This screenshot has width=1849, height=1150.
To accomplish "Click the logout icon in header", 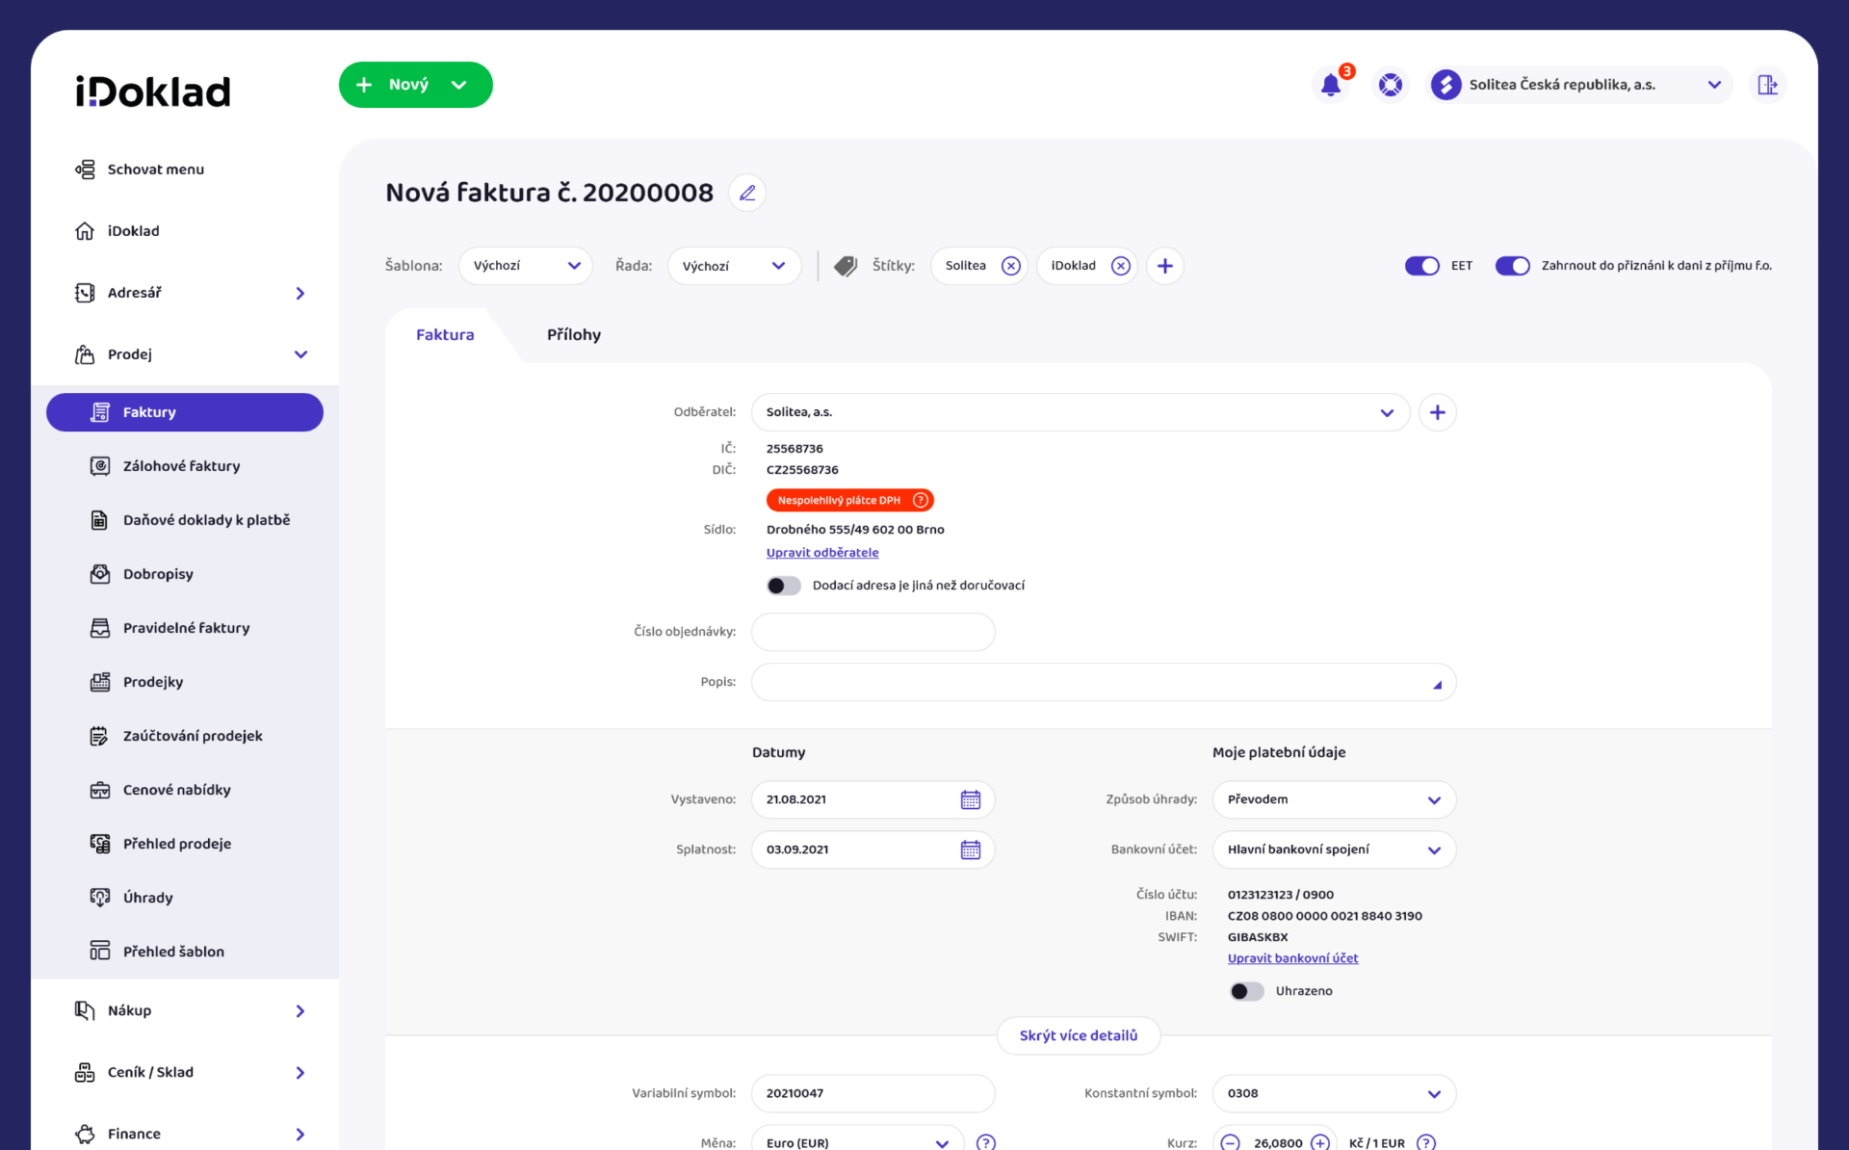I will pyautogui.click(x=1767, y=85).
